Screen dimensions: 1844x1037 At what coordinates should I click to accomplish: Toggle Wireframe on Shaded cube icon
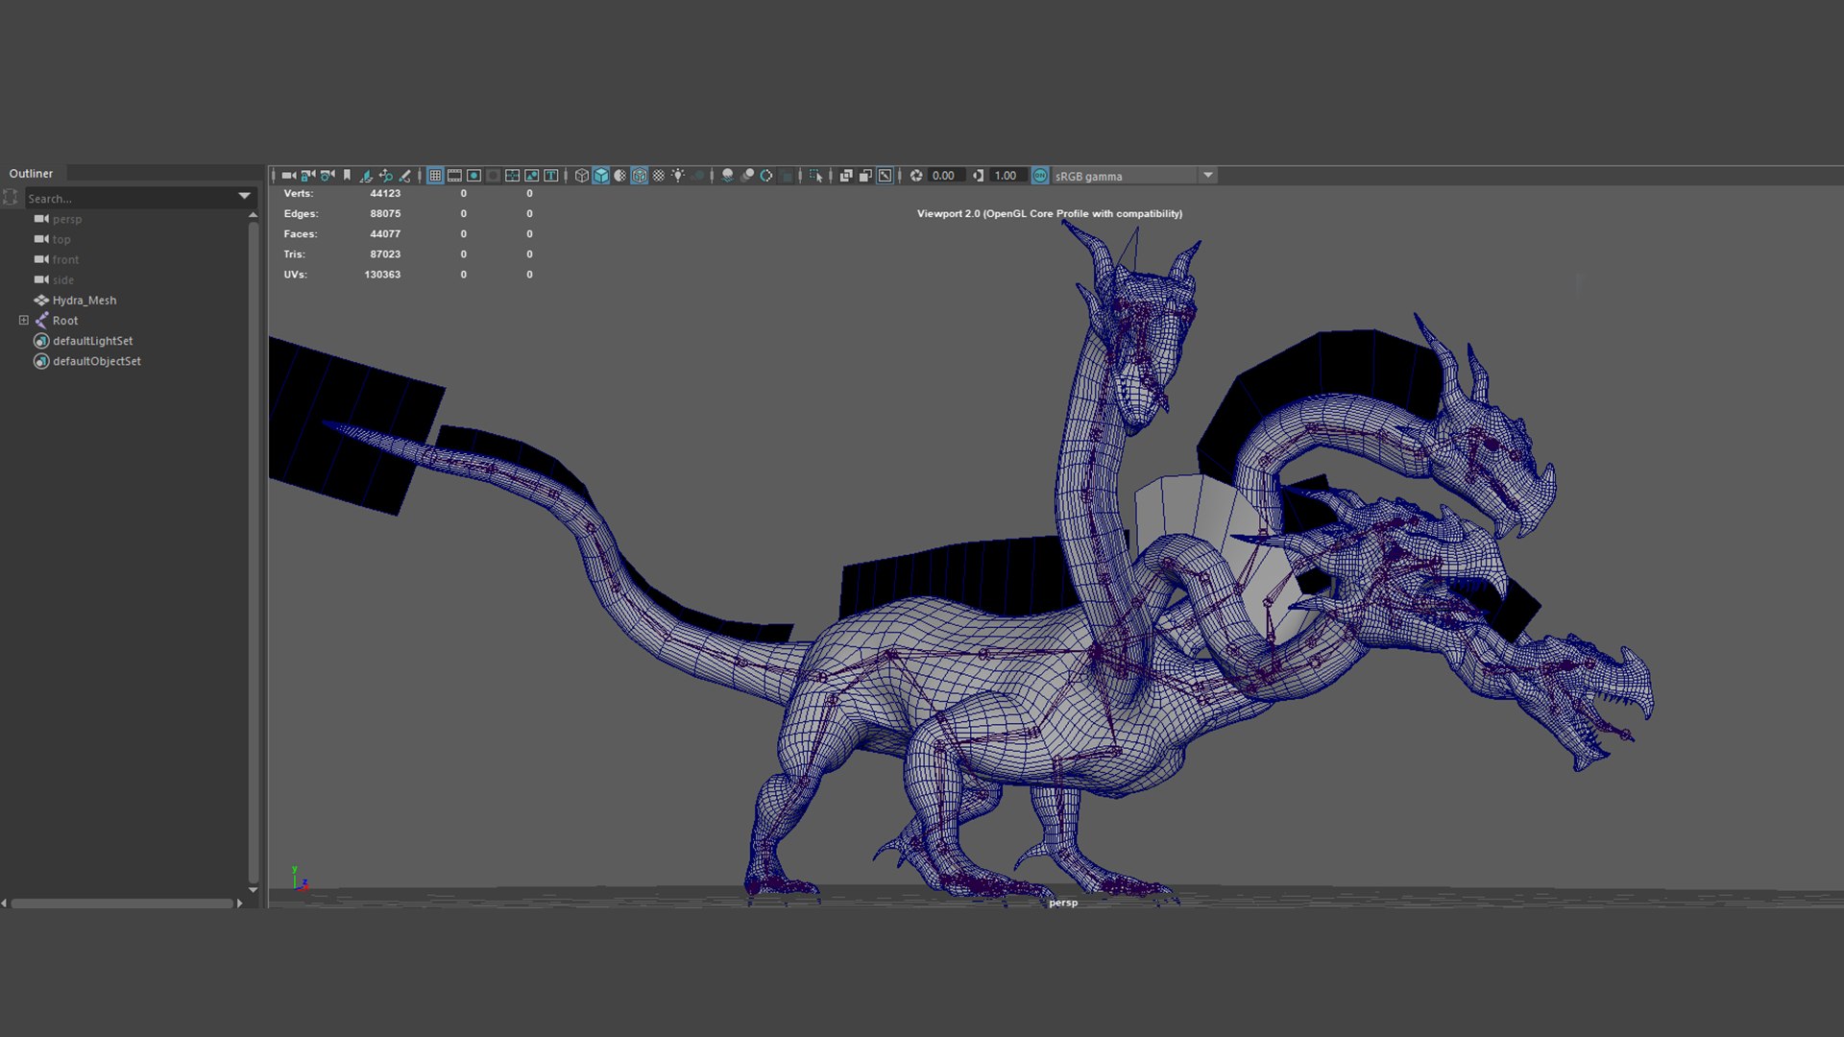[639, 176]
